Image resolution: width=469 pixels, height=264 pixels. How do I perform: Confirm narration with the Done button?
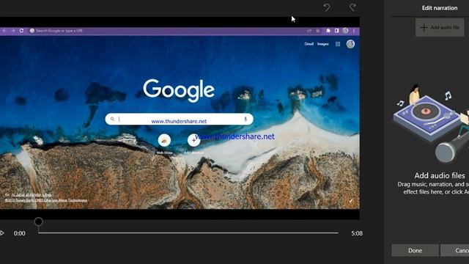416,251
